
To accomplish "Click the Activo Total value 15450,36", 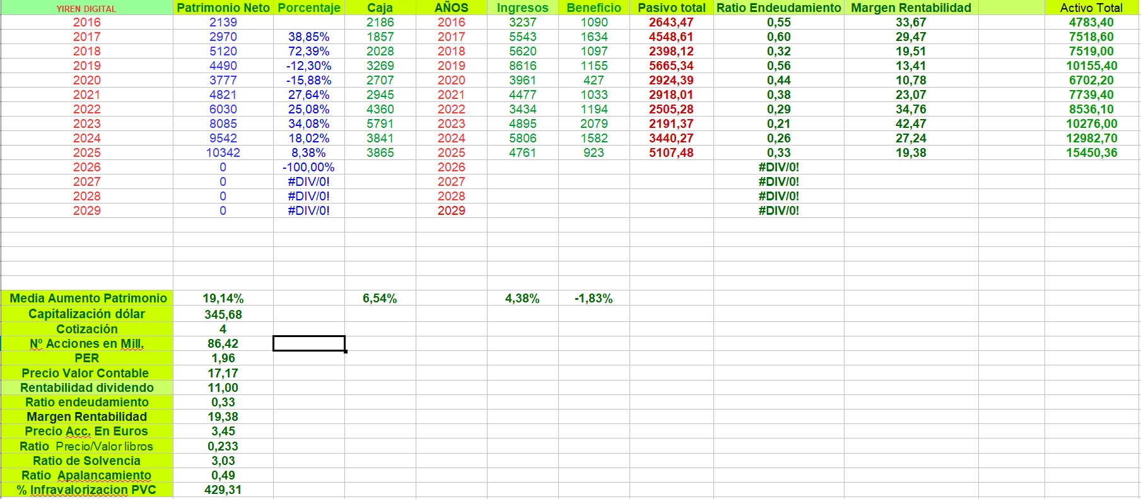I will [x=1091, y=152].
